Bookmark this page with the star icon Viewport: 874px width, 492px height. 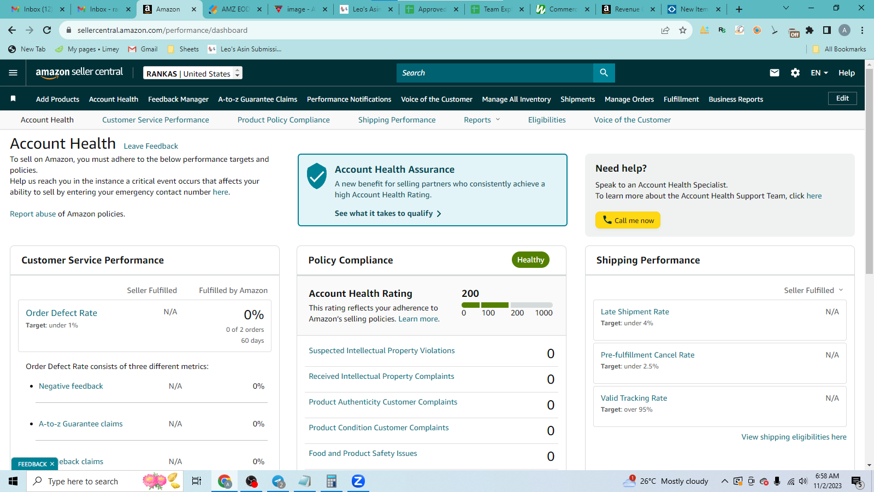click(682, 30)
